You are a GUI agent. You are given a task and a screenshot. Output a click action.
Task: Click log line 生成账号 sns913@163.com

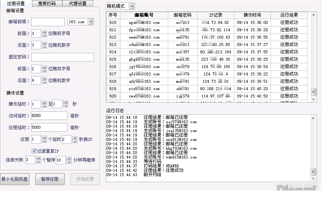click(151, 139)
